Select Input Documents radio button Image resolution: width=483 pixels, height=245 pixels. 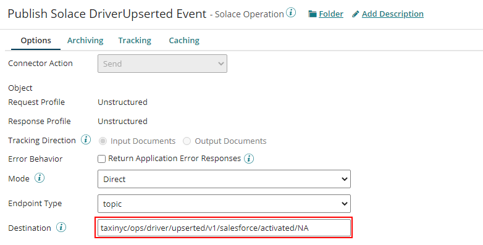103,141
